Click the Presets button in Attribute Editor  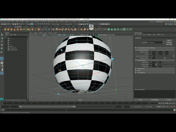tap(169, 42)
